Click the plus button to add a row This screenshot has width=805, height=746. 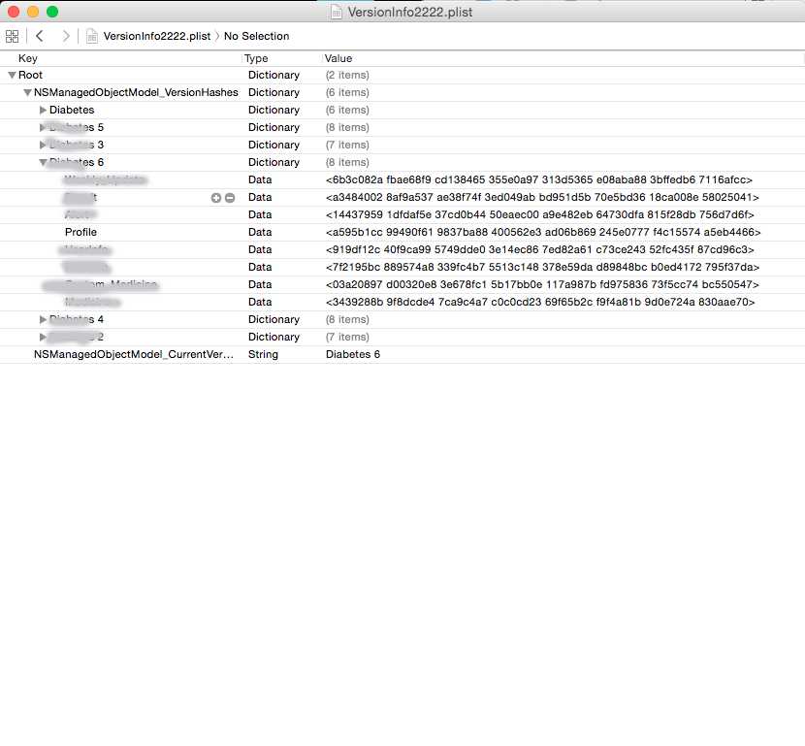tap(216, 198)
